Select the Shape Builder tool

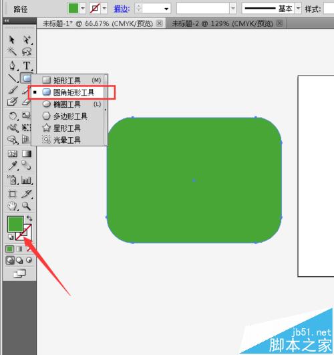click(13, 140)
